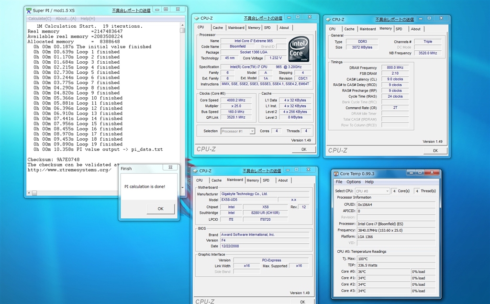Image resolution: width=490 pixels, height=304 pixels.
Task: Open the About tab in the CPU-Z Mainboard window
Action: (283, 180)
